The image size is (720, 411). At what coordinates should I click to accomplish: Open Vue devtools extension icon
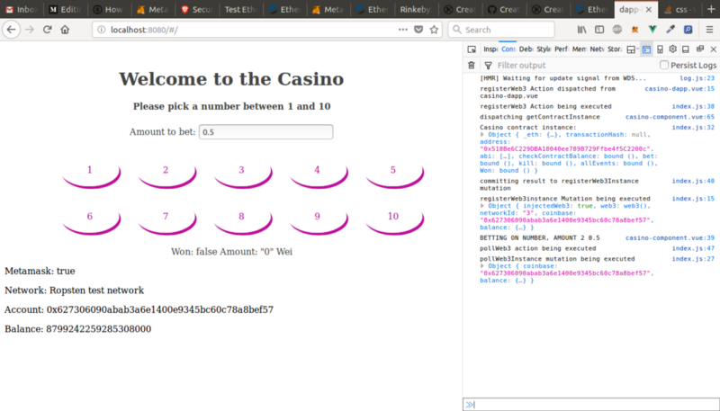(x=652, y=30)
